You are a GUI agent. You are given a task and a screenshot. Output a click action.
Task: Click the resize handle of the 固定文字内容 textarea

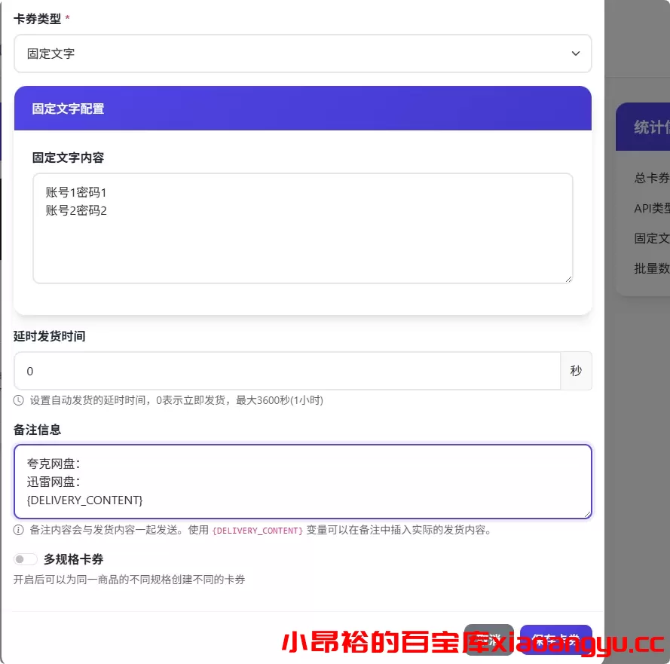point(568,279)
